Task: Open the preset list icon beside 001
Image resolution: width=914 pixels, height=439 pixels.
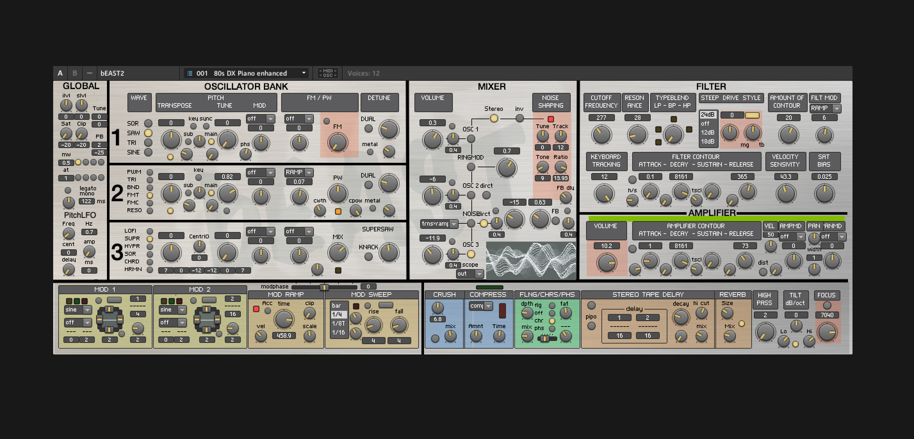Action: click(x=190, y=73)
